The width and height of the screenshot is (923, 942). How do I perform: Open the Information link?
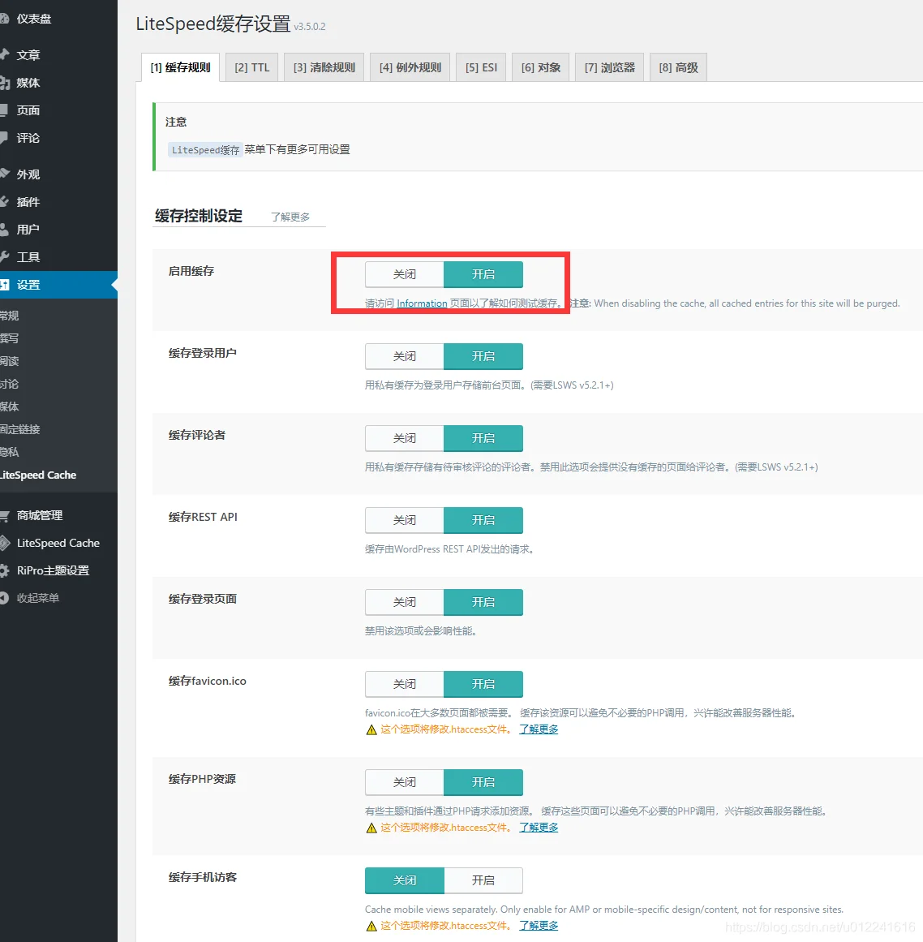coord(422,303)
